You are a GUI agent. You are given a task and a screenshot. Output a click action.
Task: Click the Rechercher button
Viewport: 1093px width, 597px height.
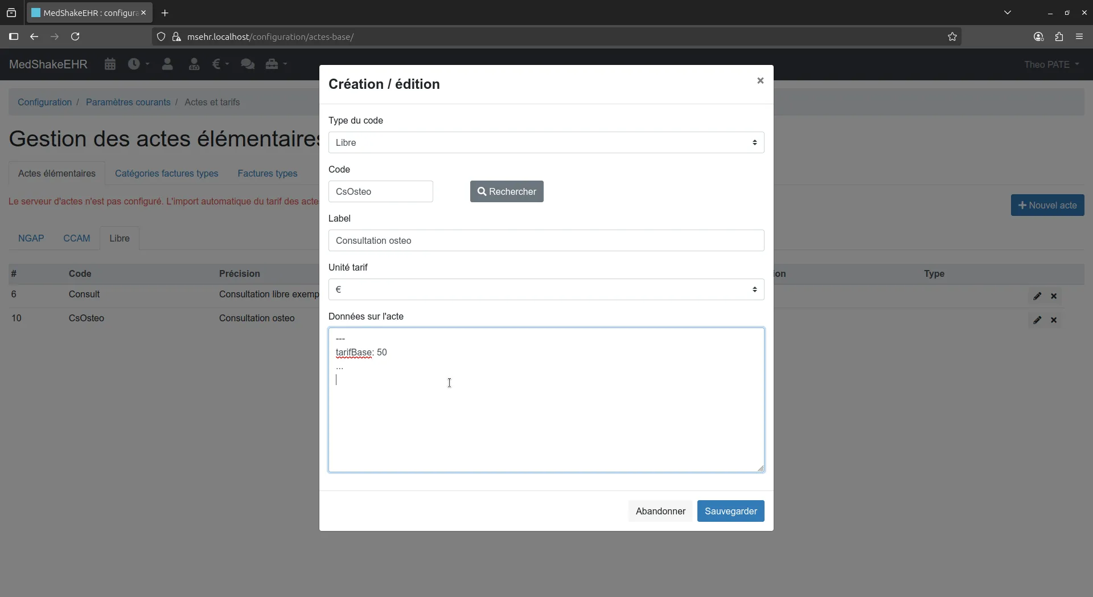pos(506,191)
